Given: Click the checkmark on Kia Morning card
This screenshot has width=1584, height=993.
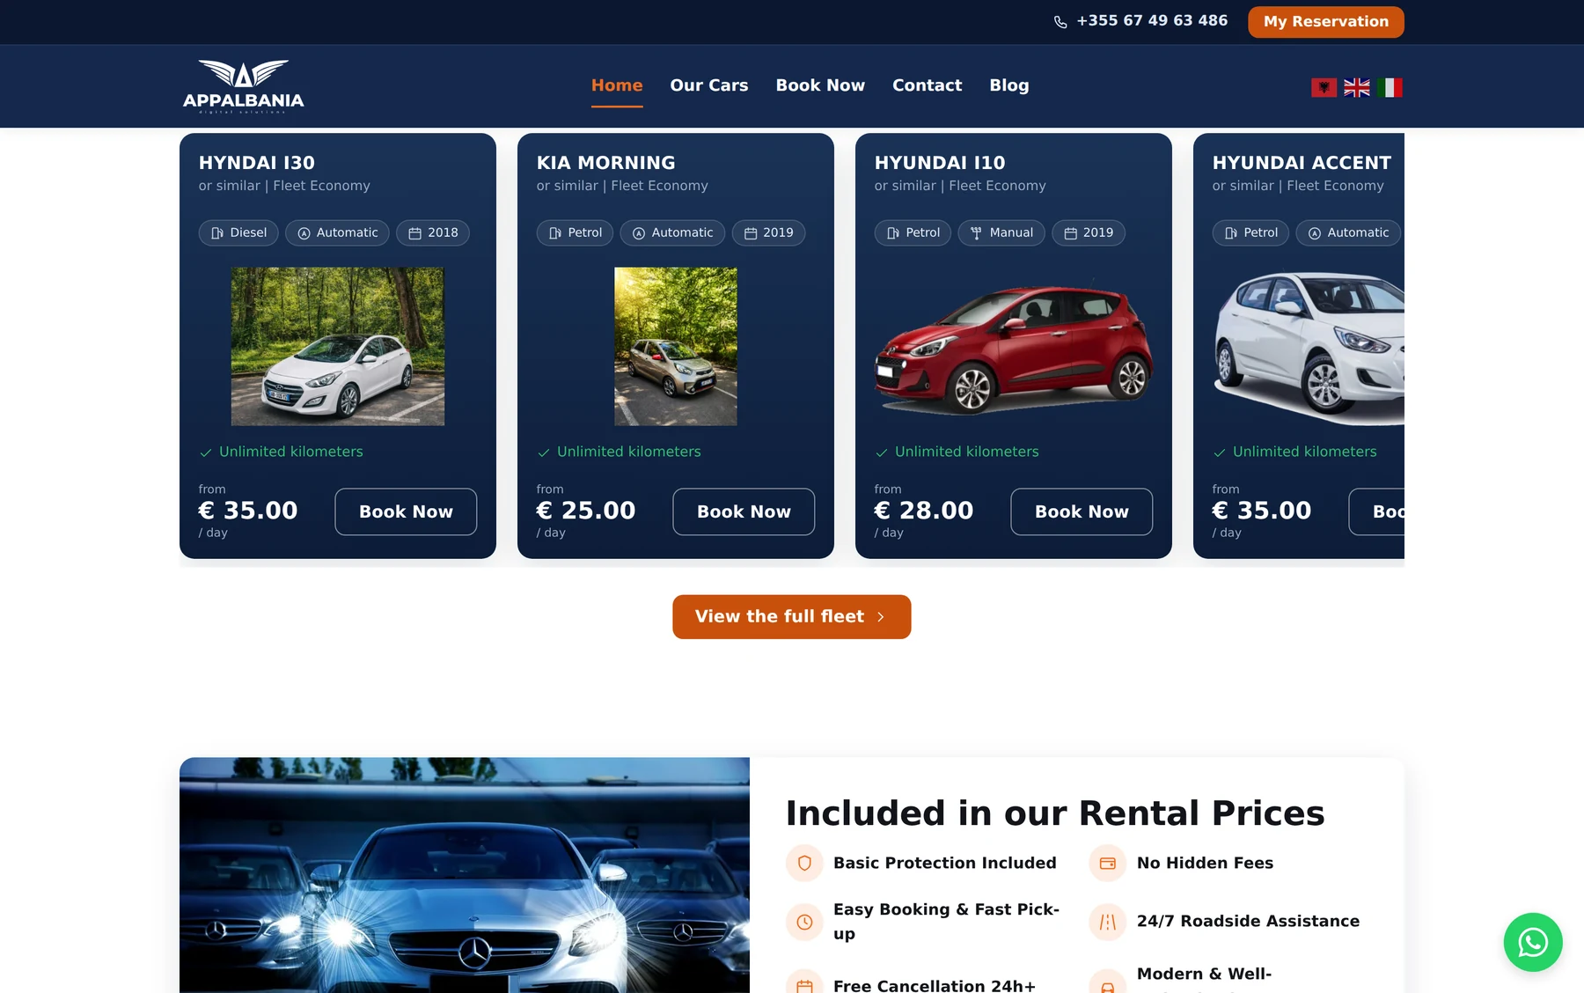Looking at the screenshot, I should [x=544, y=452].
